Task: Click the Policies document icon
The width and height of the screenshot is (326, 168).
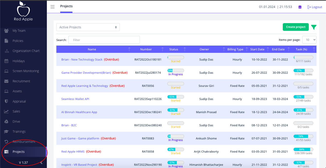Action: pos(6,41)
